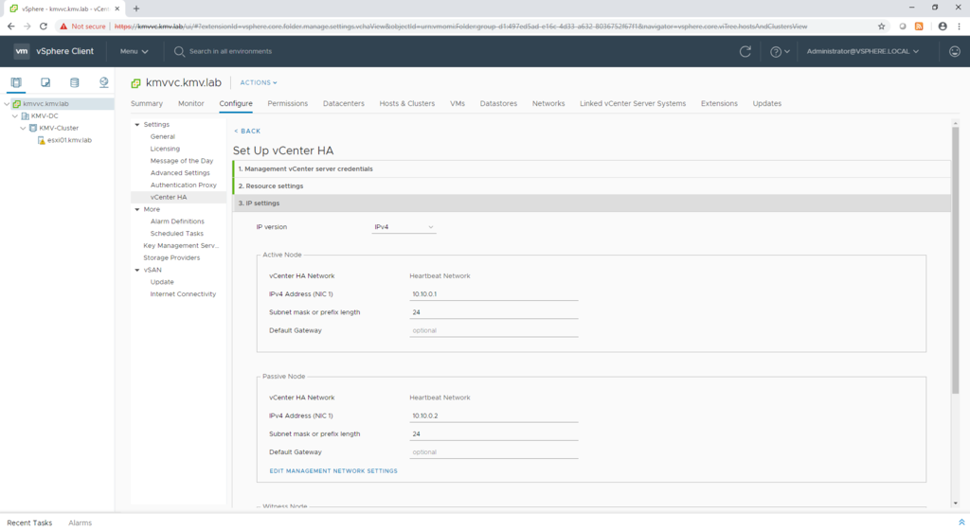Screen dimensions: 970x530
Task: Switch to the Datastores tab
Action: (x=498, y=104)
